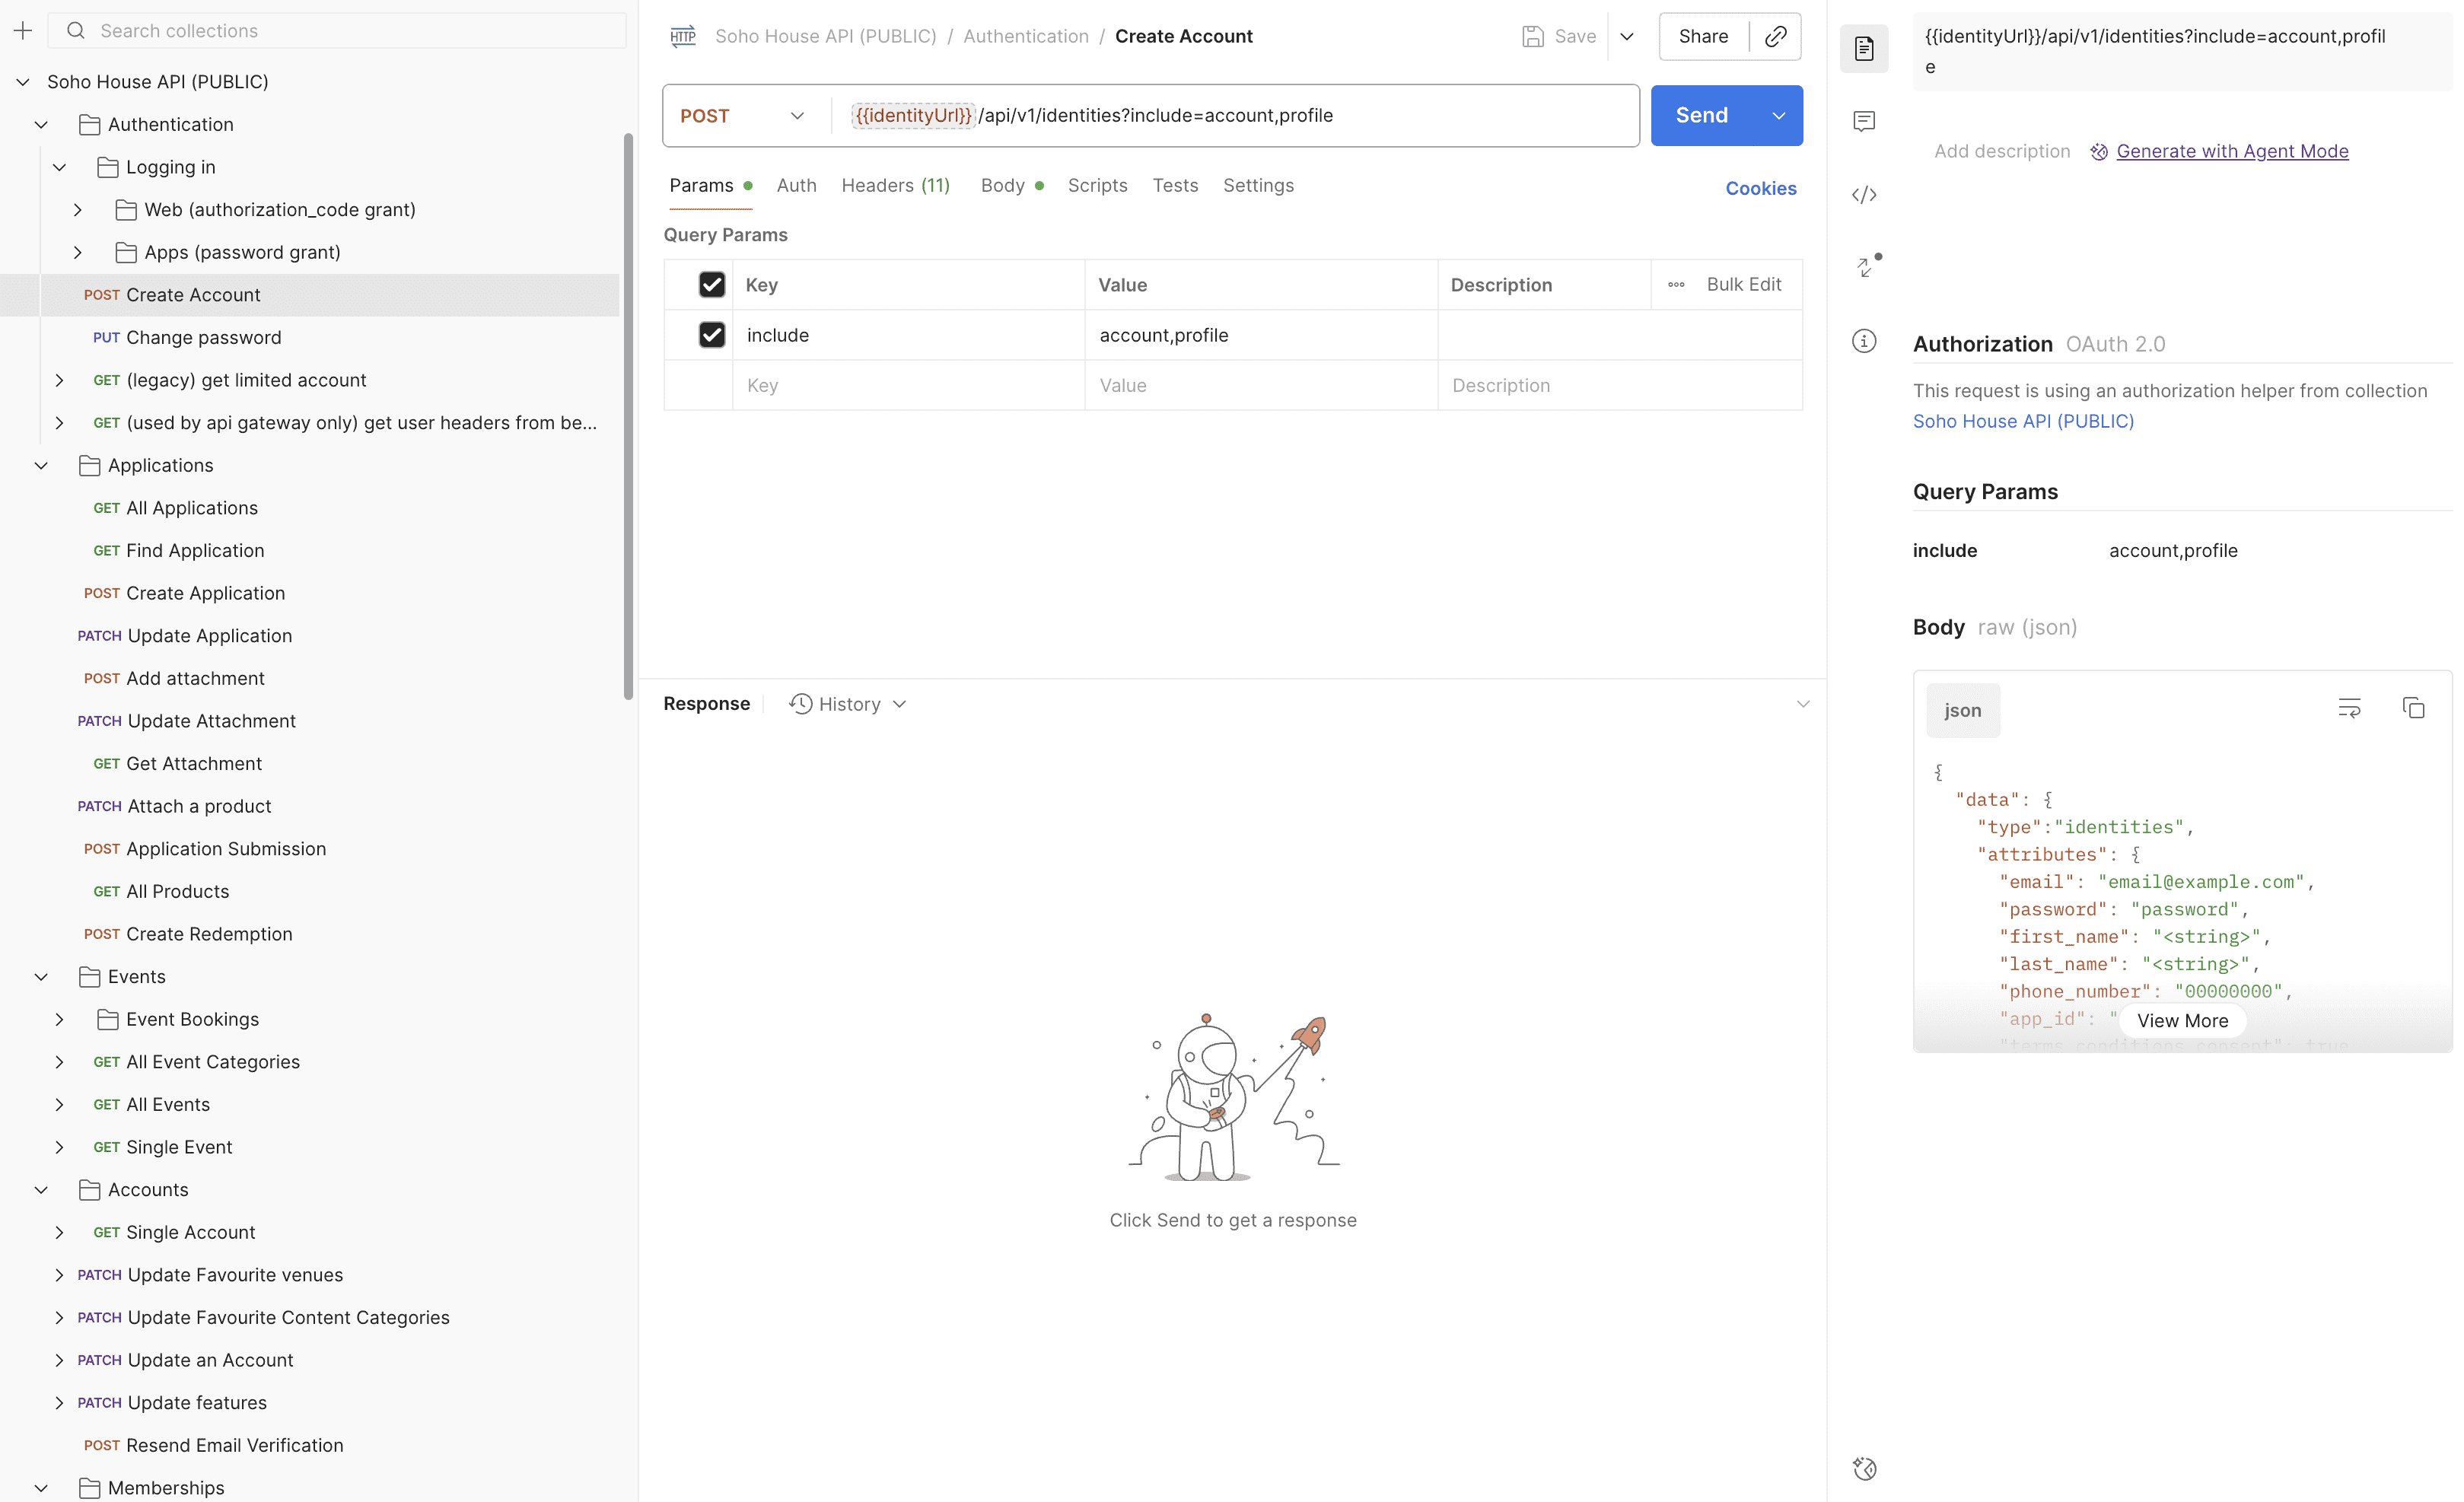Open the code snippet icon in right sidebar
The image size is (2464, 1502).
(x=1864, y=195)
